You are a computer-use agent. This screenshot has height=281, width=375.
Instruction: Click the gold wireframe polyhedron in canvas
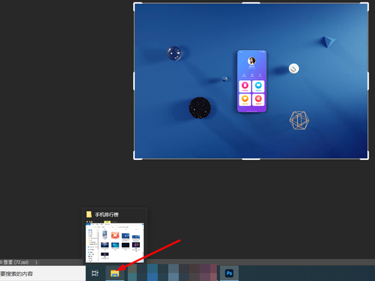(299, 121)
